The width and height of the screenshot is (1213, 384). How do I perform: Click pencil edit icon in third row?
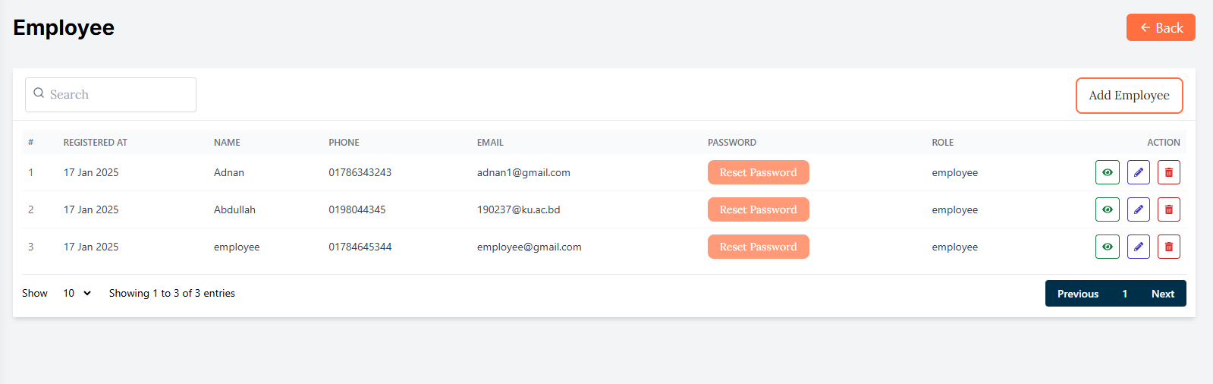click(x=1138, y=247)
